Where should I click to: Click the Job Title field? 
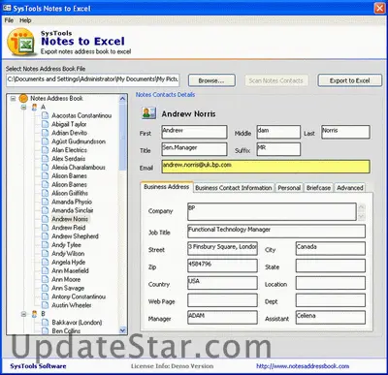(276, 232)
